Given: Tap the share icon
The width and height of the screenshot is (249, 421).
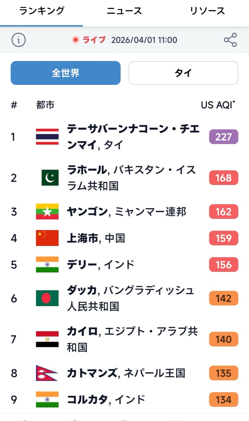Looking at the screenshot, I should point(230,40).
